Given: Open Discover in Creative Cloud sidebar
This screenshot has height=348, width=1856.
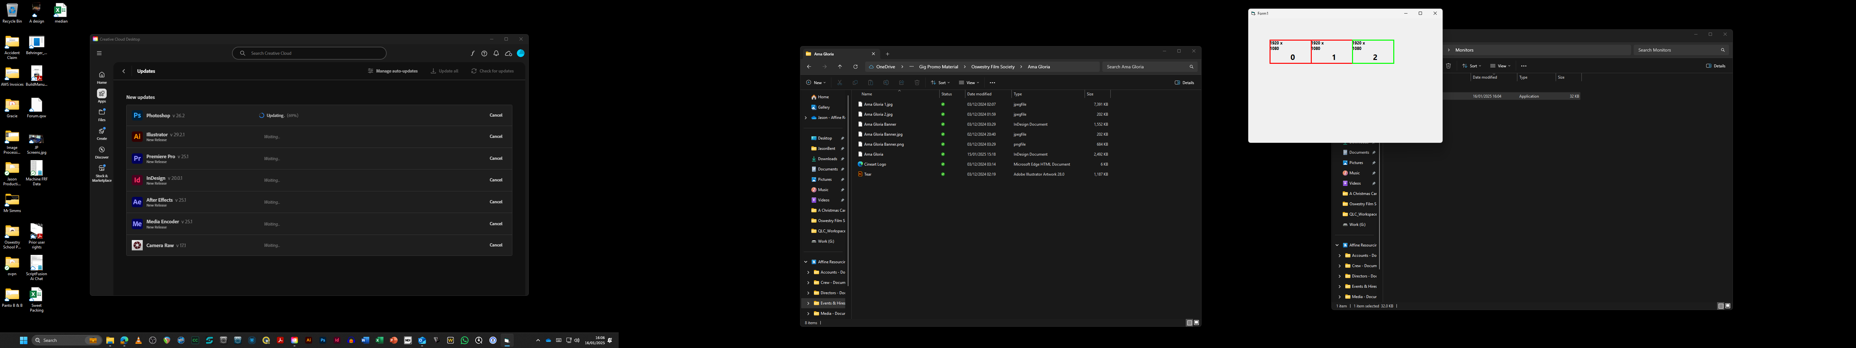Looking at the screenshot, I should (101, 152).
